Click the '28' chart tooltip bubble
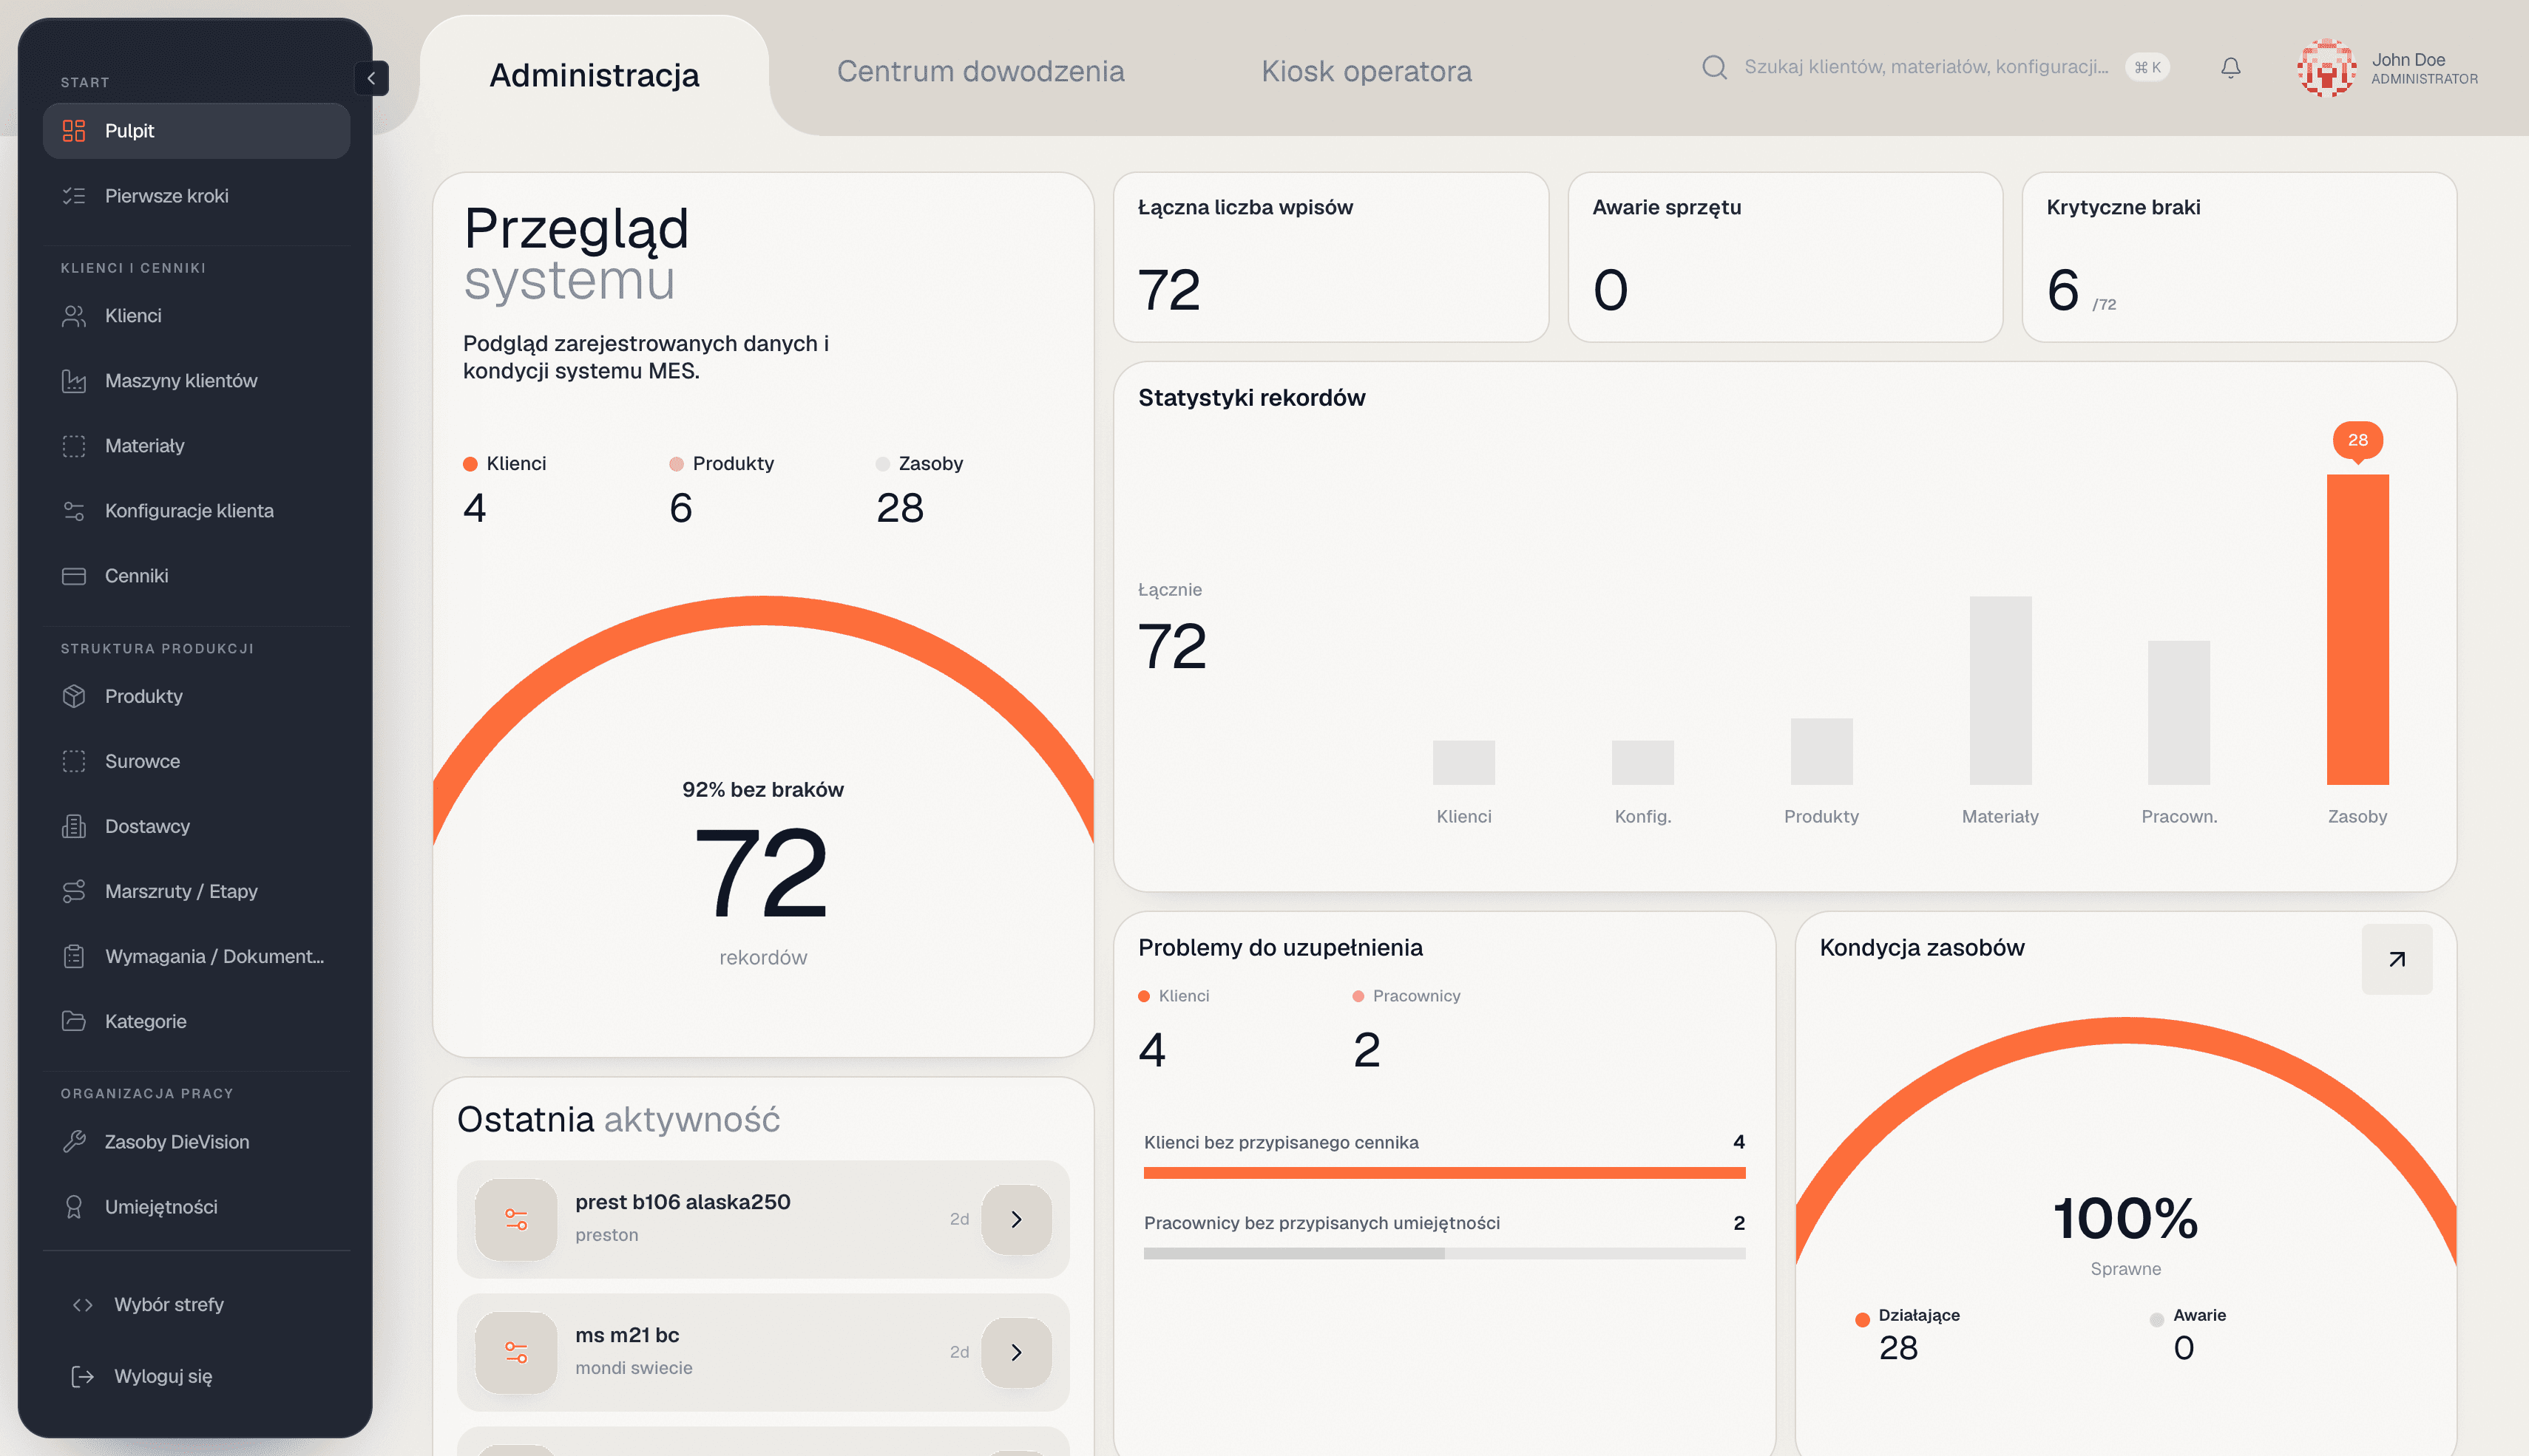The image size is (2529, 1456). 2358,440
